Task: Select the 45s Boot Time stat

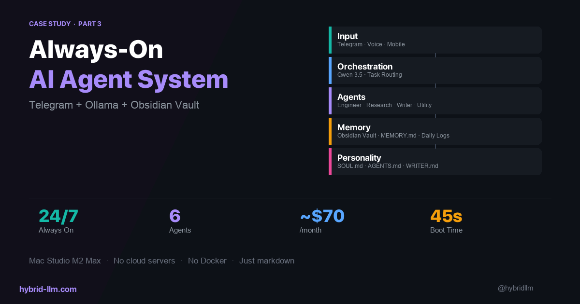Action: (x=447, y=221)
